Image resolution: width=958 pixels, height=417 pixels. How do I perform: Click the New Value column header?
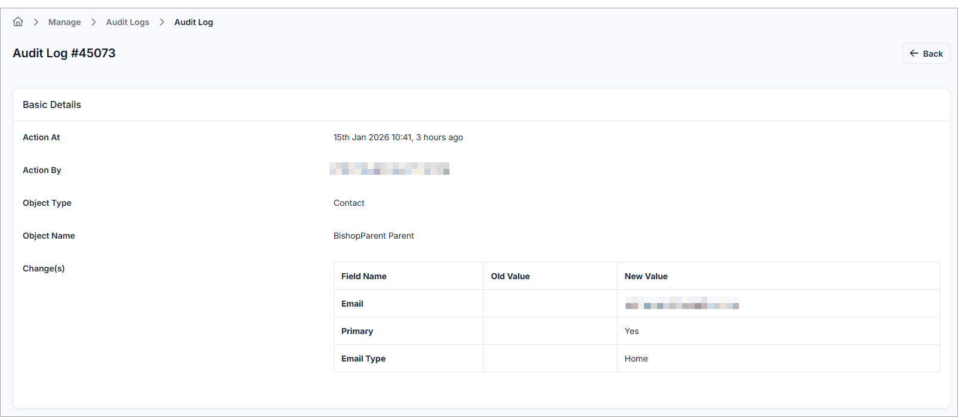click(646, 276)
